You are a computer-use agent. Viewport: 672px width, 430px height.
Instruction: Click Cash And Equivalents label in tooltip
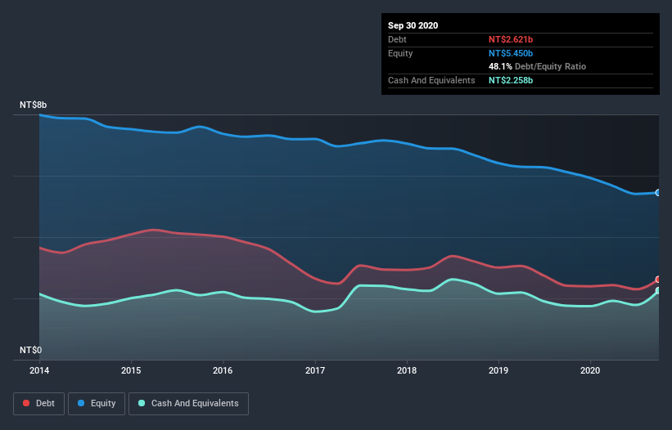[431, 80]
